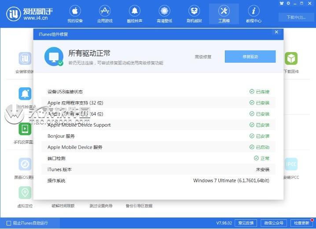Screen dimensions: 316x229
Task: Click 正常 status for 端口检测
Action: click(261, 158)
